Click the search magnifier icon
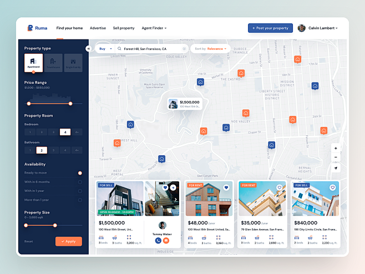Screen dimensions: 365x274 119,49
